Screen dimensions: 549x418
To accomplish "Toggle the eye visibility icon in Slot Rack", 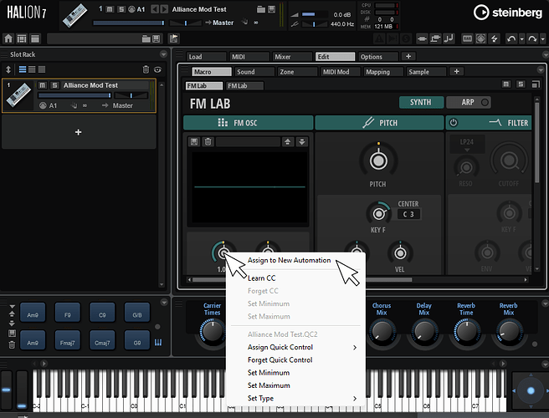I will pyautogui.click(x=158, y=69).
